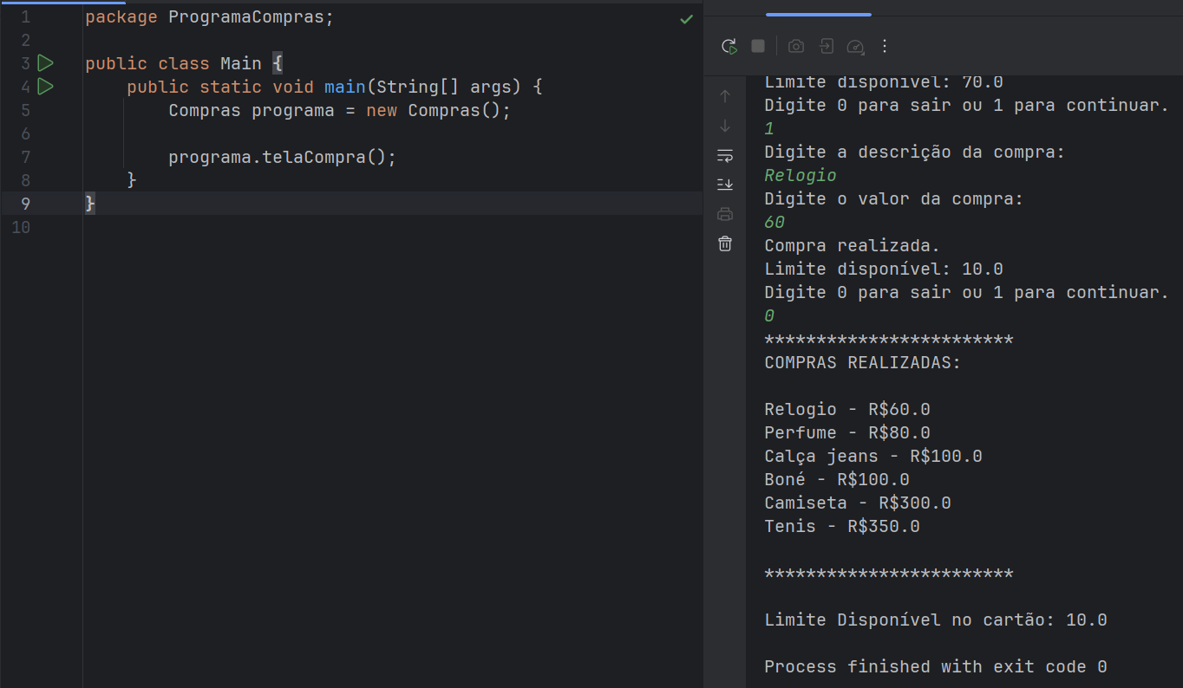
Task: Open the green inspections checkmark widget
Action: click(x=687, y=19)
